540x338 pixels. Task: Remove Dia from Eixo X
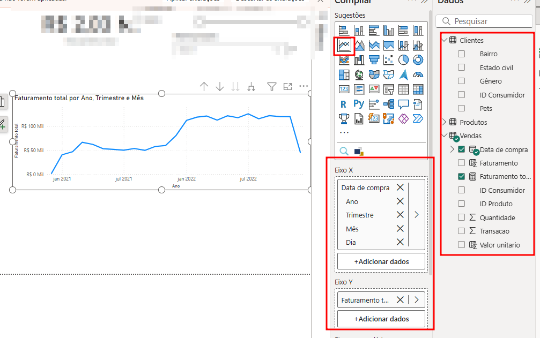(x=400, y=242)
